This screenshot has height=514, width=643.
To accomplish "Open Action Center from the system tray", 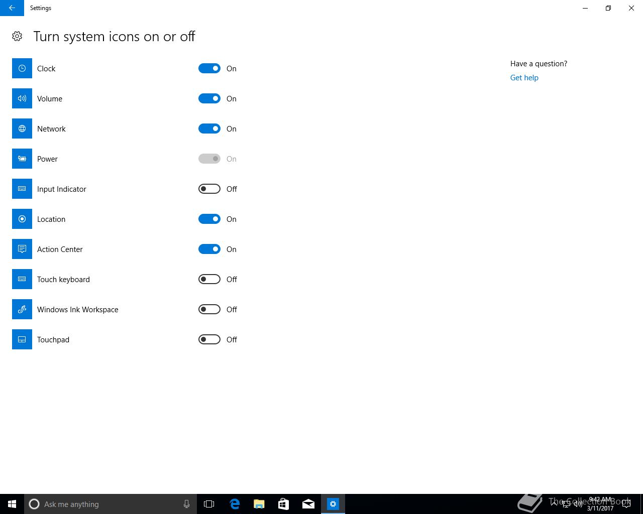I will pyautogui.click(x=626, y=504).
